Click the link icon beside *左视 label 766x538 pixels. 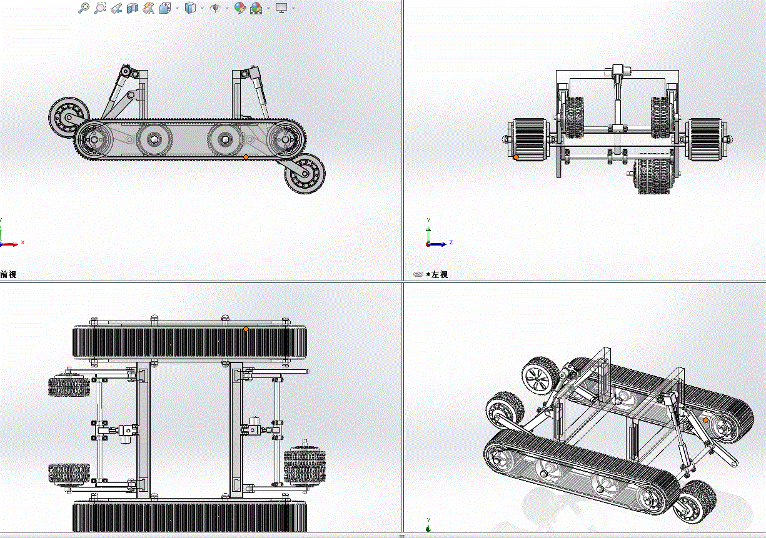coord(418,274)
